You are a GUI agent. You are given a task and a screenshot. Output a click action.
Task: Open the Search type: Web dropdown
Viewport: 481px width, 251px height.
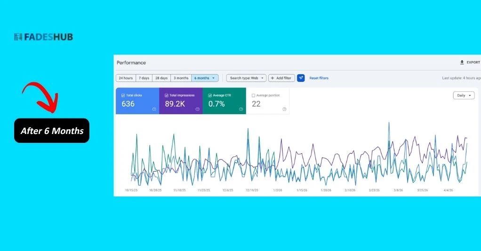246,78
